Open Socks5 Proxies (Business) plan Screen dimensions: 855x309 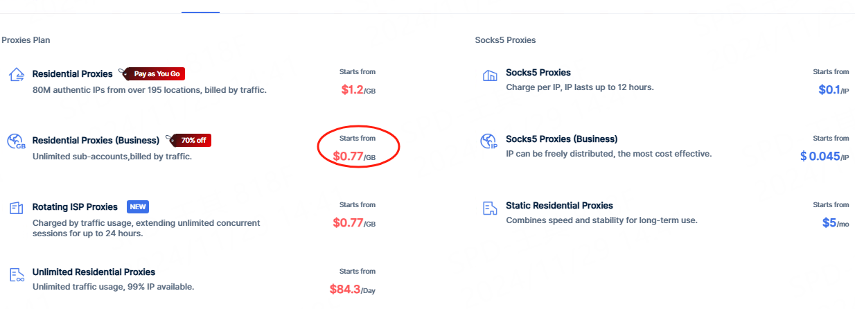pos(561,139)
